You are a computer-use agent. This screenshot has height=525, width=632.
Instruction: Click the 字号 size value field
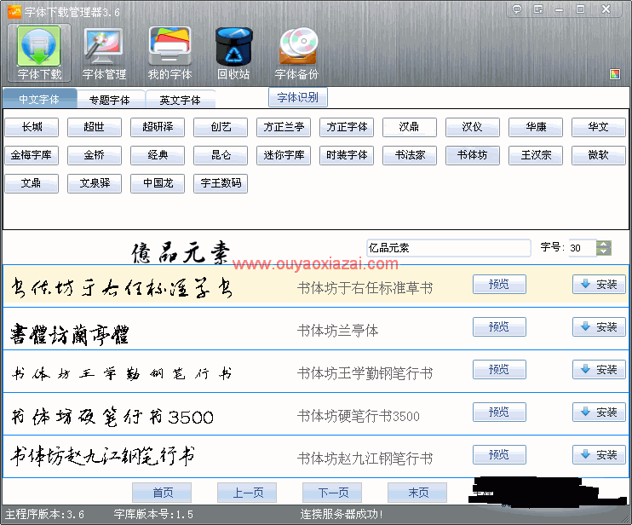(x=583, y=248)
